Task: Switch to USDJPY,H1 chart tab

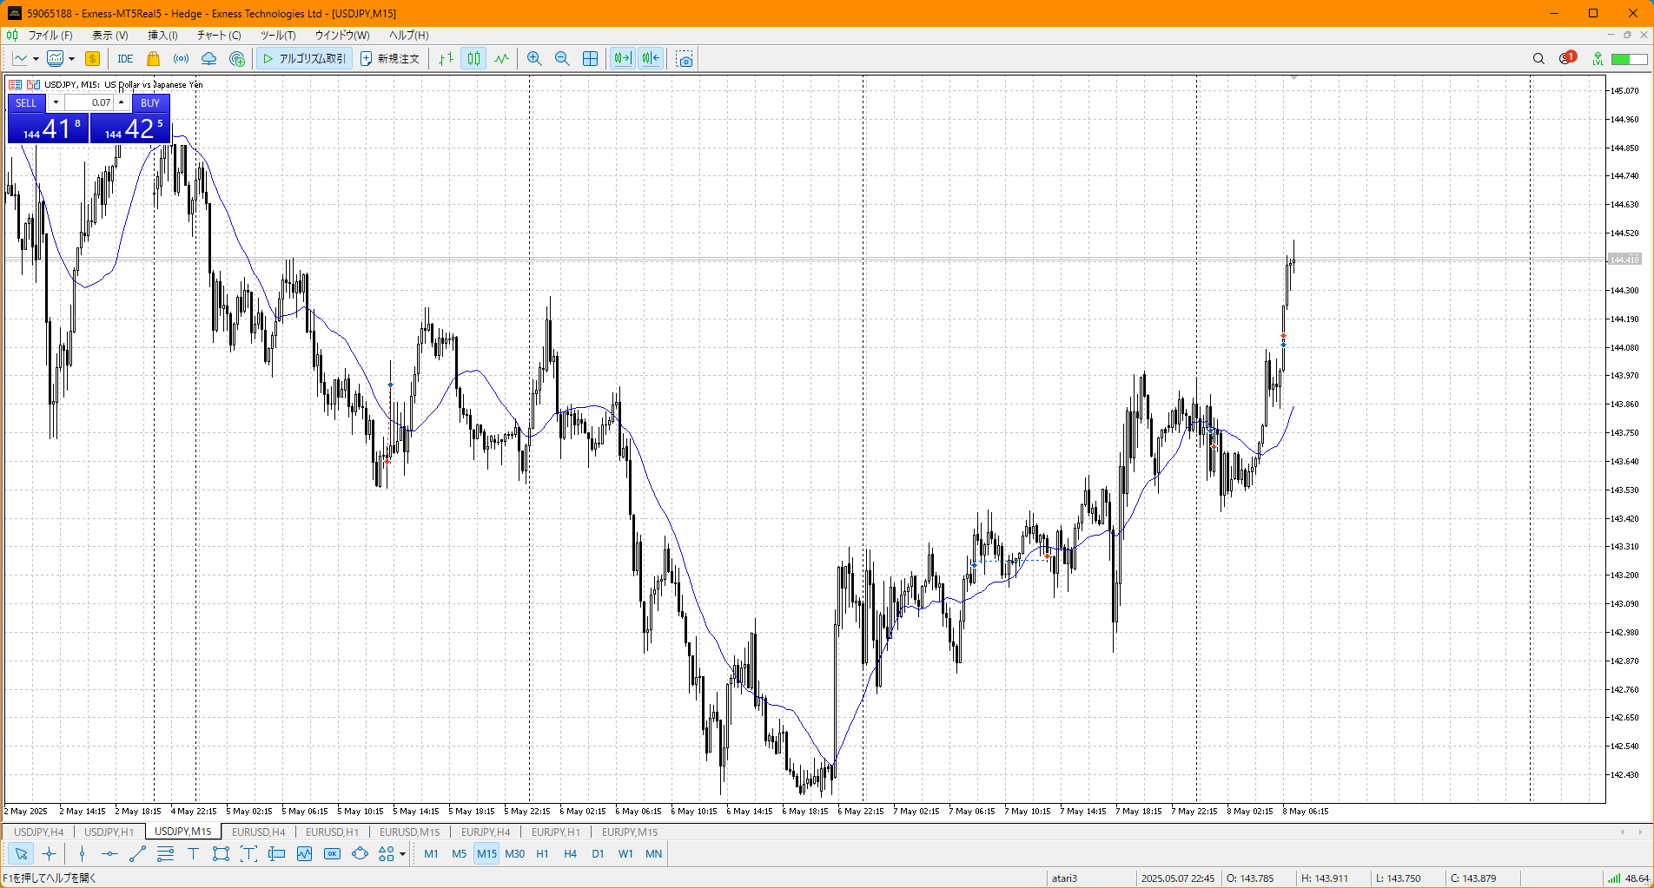Action: tap(109, 832)
